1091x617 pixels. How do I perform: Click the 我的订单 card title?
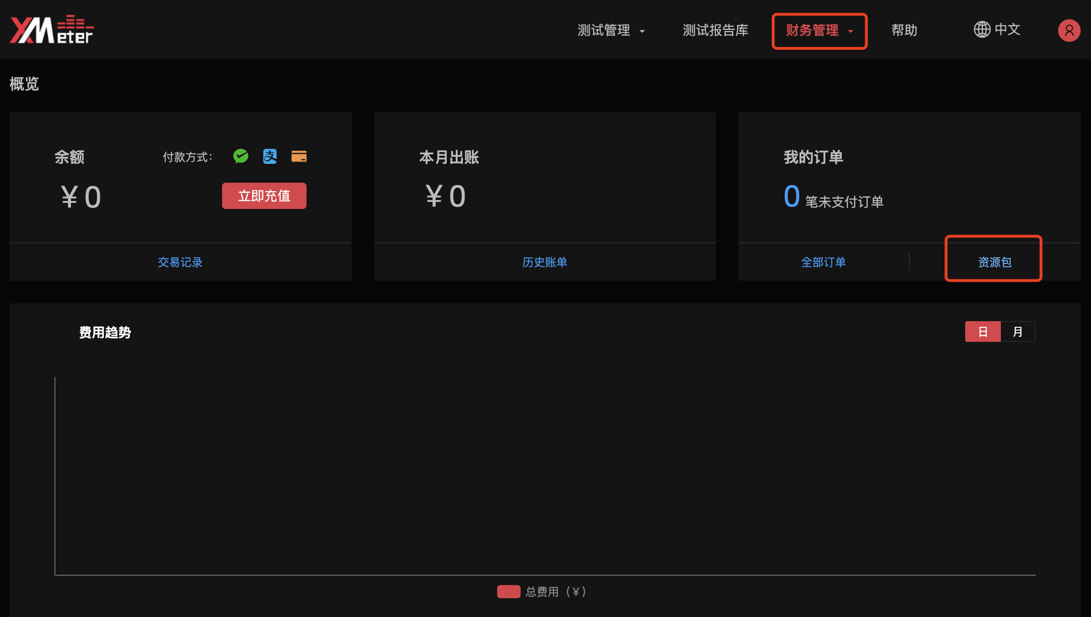pyautogui.click(x=814, y=157)
